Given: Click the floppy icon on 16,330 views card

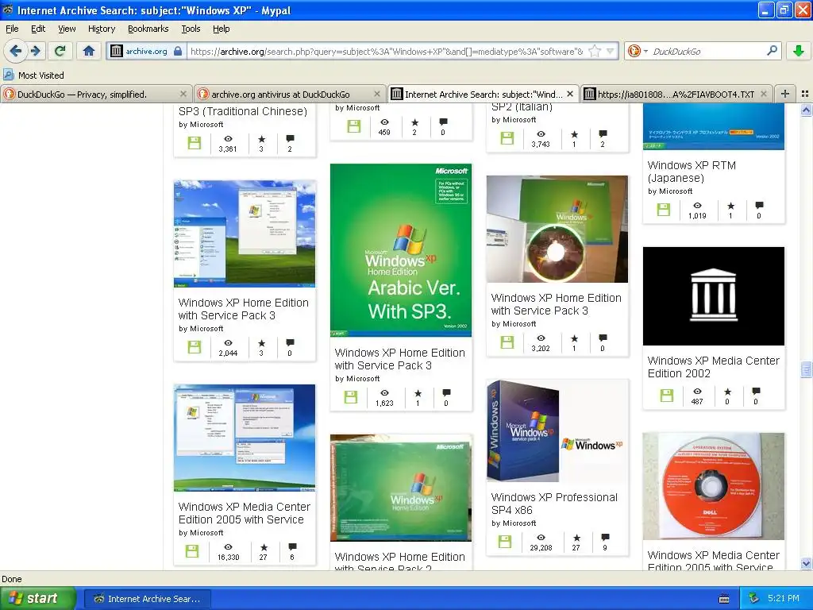Looking at the screenshot, I should point(192,551).
